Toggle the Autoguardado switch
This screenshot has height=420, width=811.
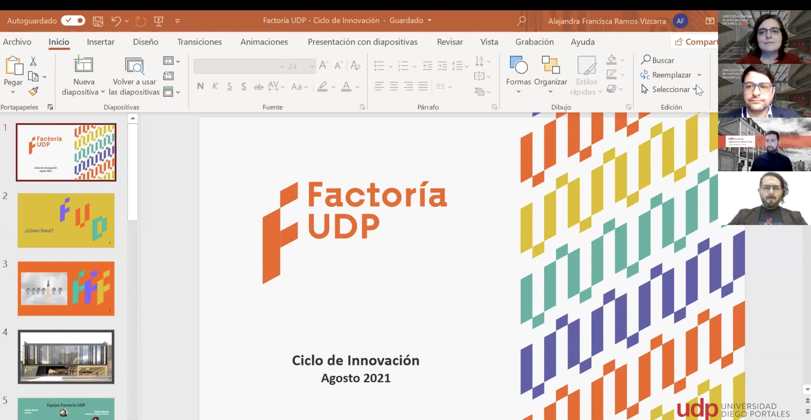73,21
